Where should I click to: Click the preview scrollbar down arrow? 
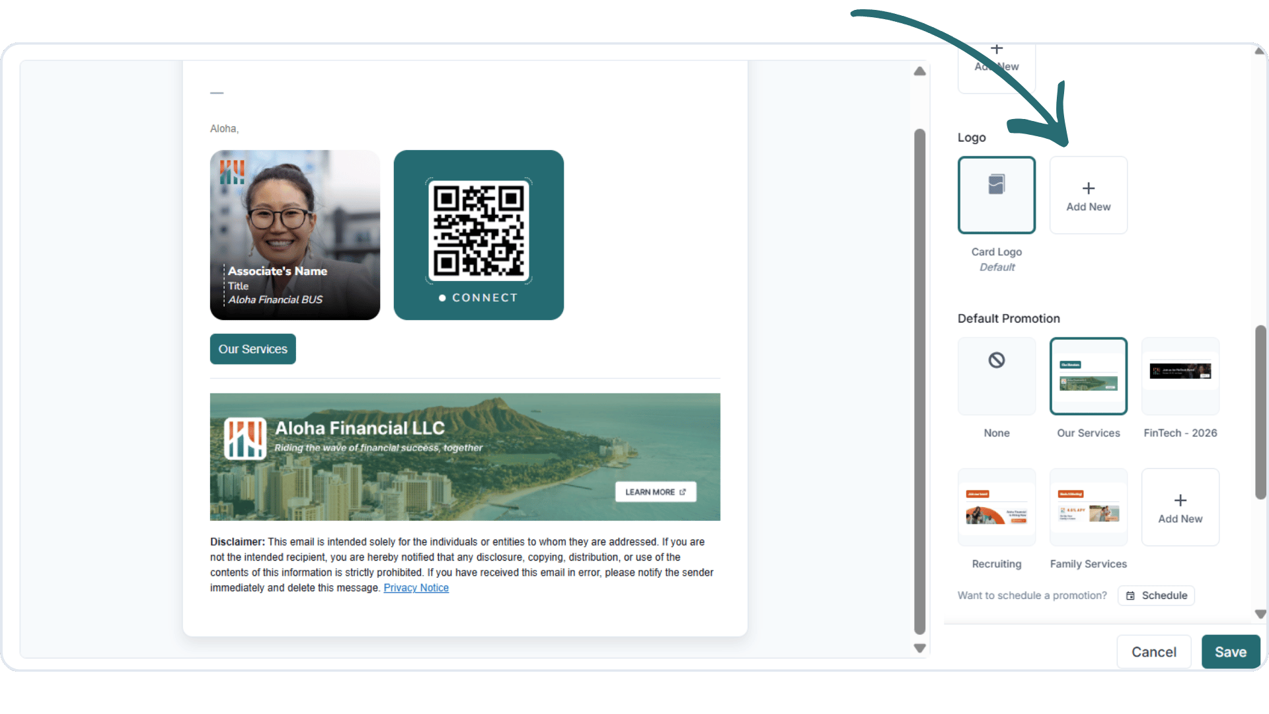tap(919, 648)
